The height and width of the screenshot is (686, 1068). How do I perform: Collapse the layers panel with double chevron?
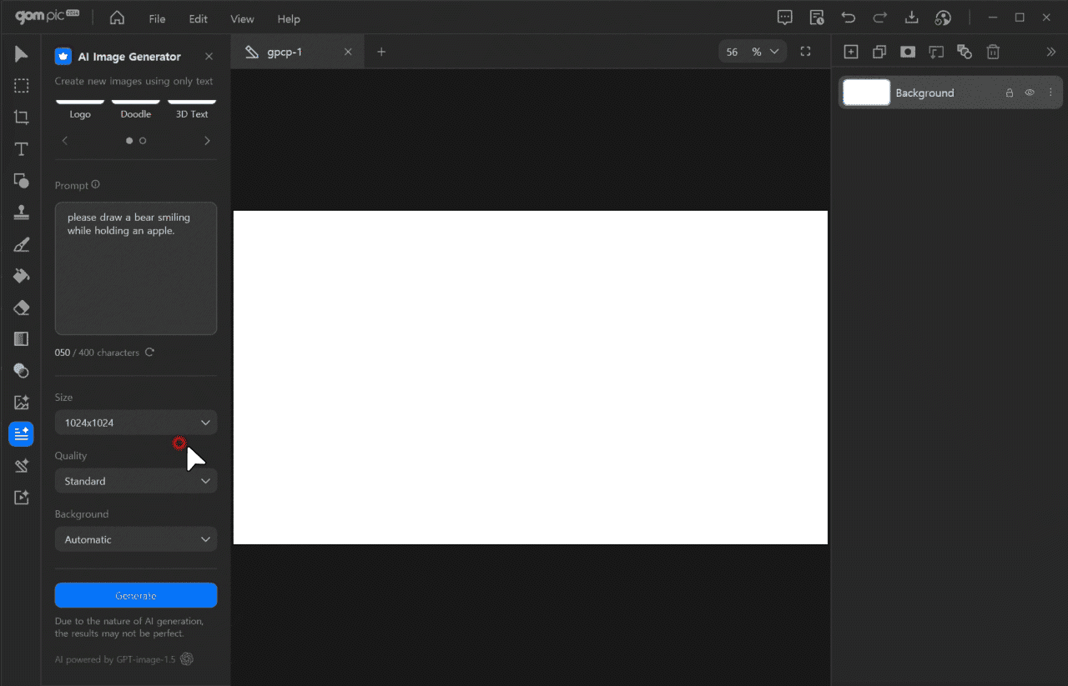click(1050, 52)
